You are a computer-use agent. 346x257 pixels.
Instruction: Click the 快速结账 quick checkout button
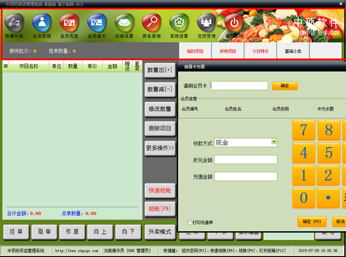[x=160, y=191]
